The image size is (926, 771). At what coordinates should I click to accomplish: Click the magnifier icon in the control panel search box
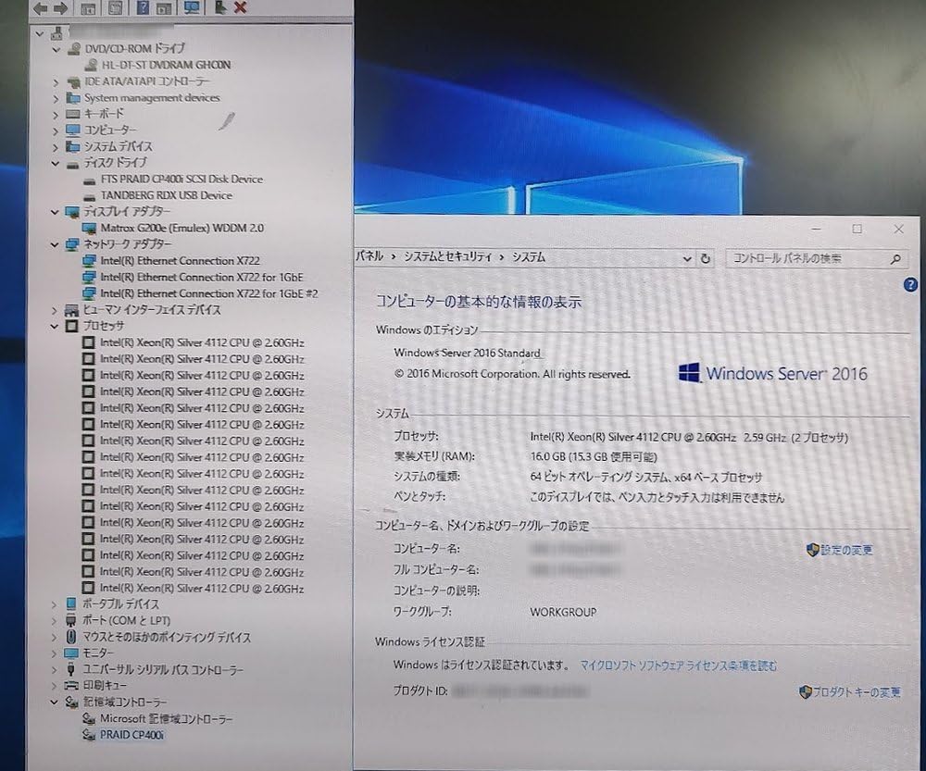895,258
